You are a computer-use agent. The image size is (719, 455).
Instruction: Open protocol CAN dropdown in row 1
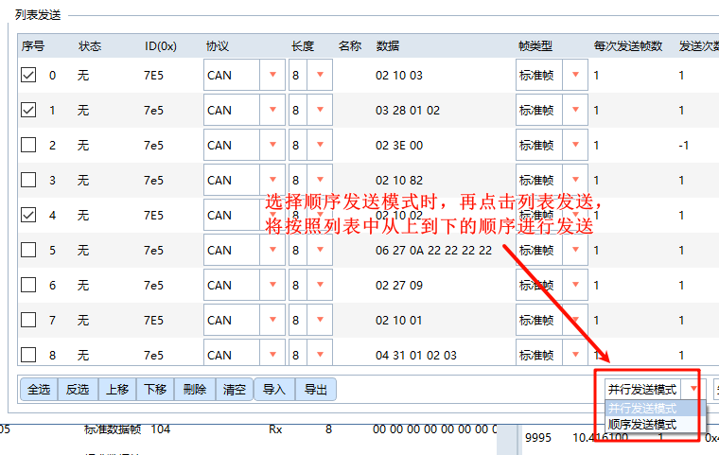[x=272, y=110]
